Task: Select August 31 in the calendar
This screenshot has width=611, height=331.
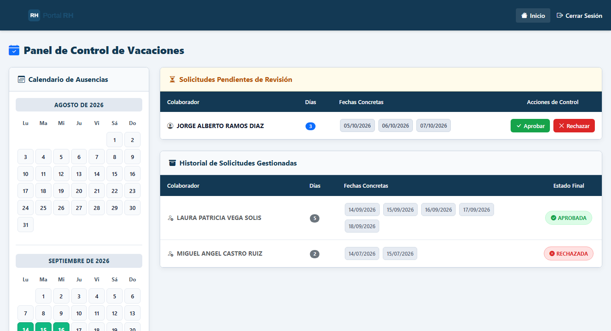Action: (25, 225)
